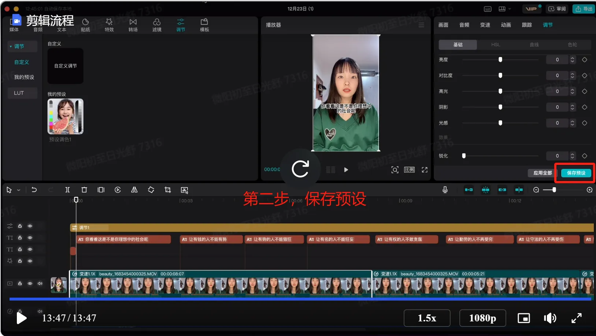596x336 pixels.
Task: Mute the main video track audio
Action: [x=40, y=283]
